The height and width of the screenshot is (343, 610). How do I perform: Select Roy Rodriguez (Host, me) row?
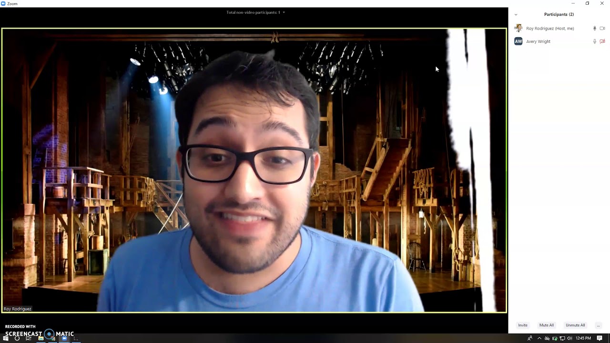click(x=559, y=28)
